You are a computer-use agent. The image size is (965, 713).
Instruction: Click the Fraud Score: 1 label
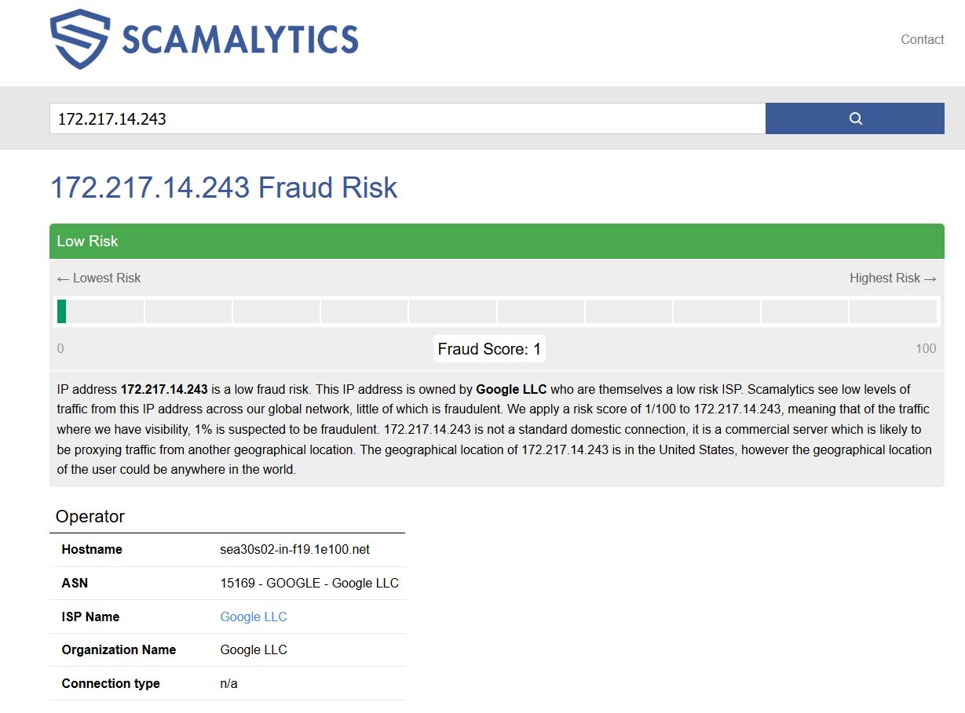(x=488, y=348)
